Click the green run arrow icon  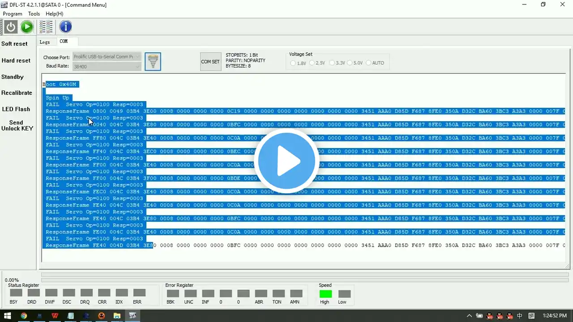click(27, 27)
